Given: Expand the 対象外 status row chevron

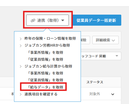Looking at the screenshot, I should coord(113,94).
